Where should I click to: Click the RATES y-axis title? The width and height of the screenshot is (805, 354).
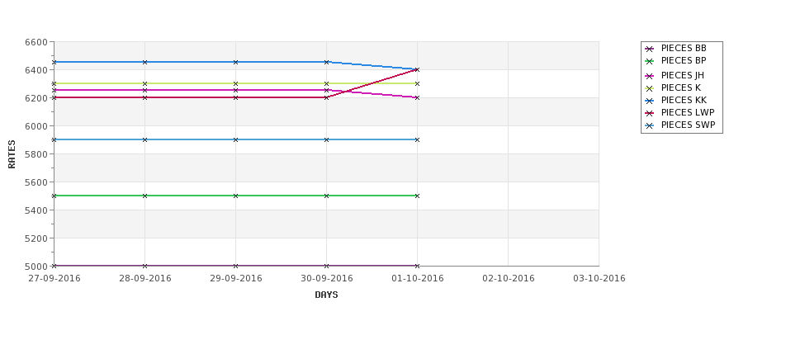click(x=12, y=154)
